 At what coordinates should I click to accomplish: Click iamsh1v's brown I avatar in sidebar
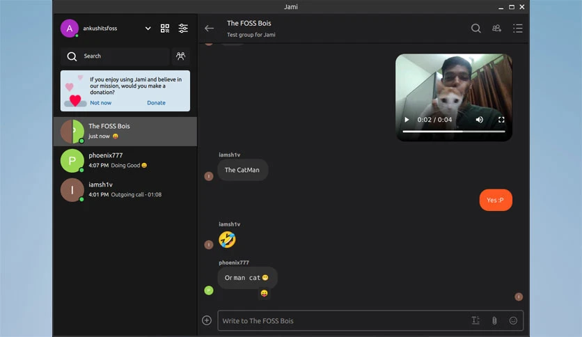coord(72,189)
